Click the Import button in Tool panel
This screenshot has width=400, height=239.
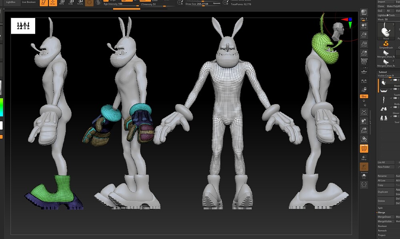coord(386,2)
